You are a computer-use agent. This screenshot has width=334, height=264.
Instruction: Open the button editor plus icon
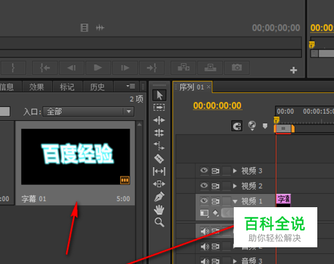pyautogui.click(x=294, y=70)
